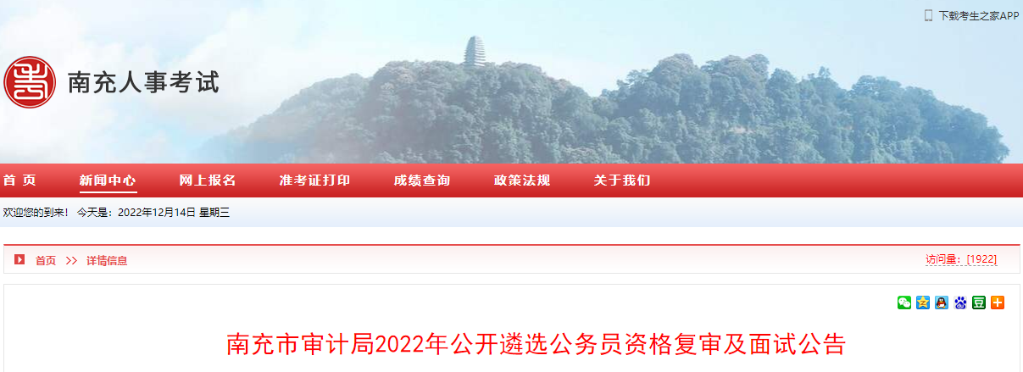Image resolution: width=1023 pixels, height=372 pixels.
Task: Select the 新闻中心 menu tab
Action: [x=108, y=180]
